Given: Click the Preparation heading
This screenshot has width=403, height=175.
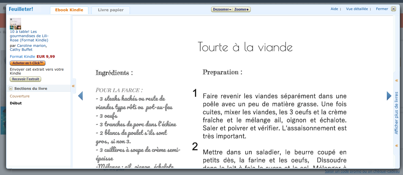Looking at the screenshot, I should click(222, 72).
